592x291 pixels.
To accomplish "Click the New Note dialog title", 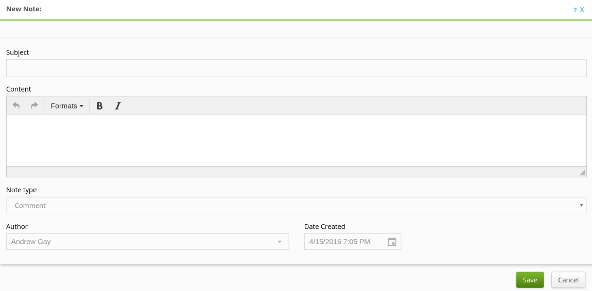I will pos(24,9).
